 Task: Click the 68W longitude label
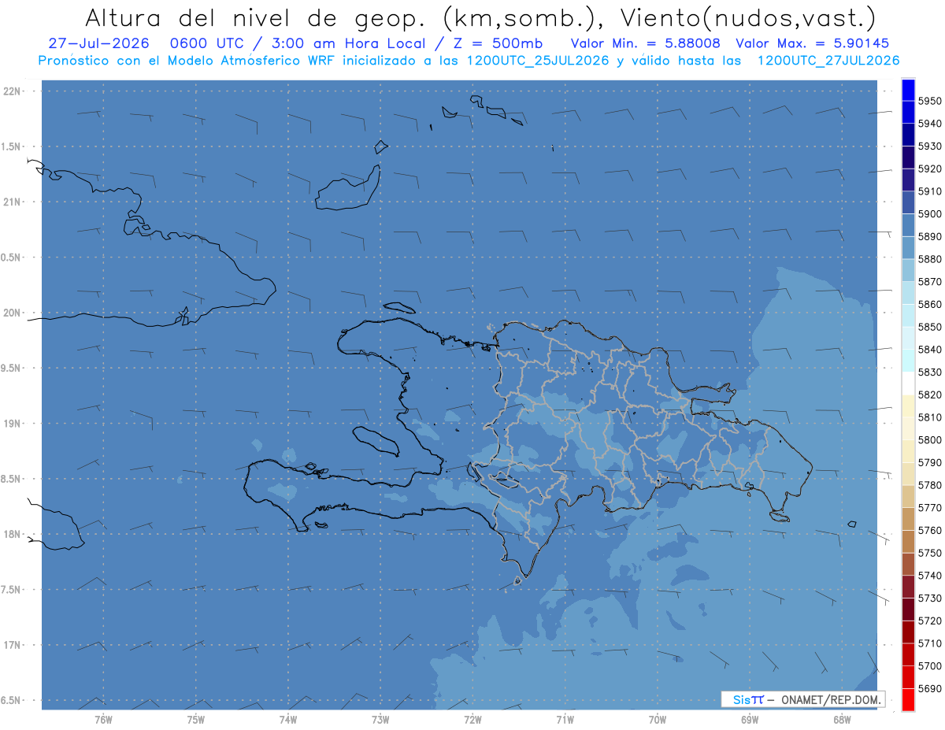[842, 720]
